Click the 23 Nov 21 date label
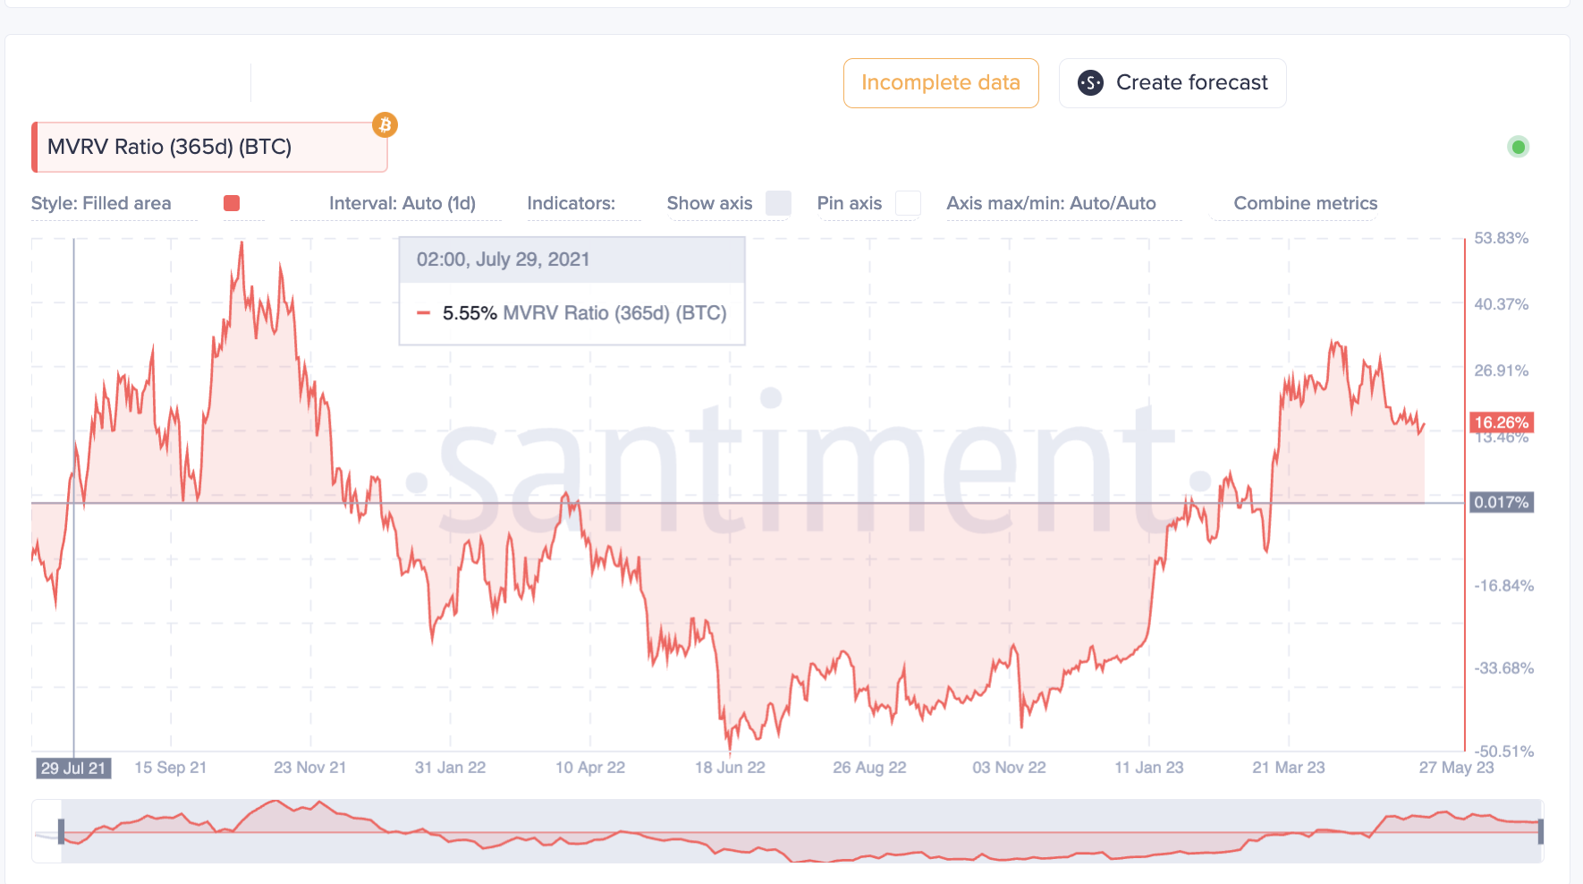 pos(310,768)
